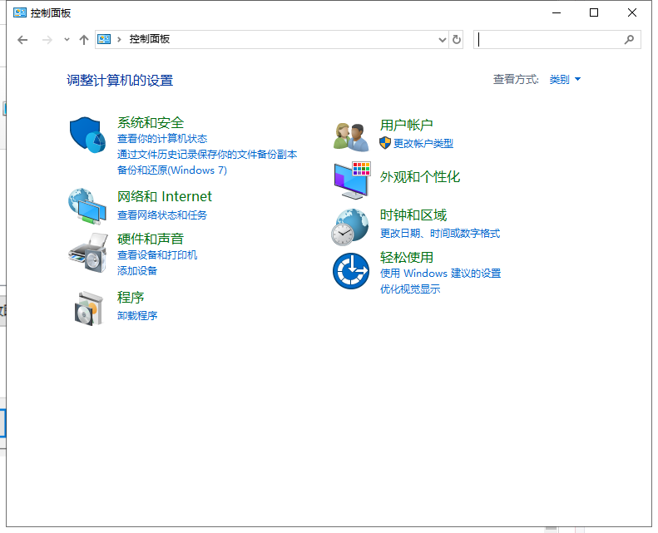Click 控制面板 breadcrumb in address bar
The image size is (658, 533).
[150, 39]
